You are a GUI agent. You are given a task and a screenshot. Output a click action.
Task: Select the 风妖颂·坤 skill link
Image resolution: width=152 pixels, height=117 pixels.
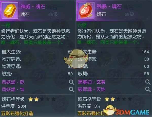pos(13,89)
